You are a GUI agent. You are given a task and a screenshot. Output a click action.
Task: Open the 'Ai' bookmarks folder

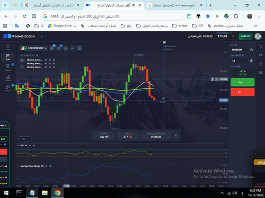click(x=39, y=26)
